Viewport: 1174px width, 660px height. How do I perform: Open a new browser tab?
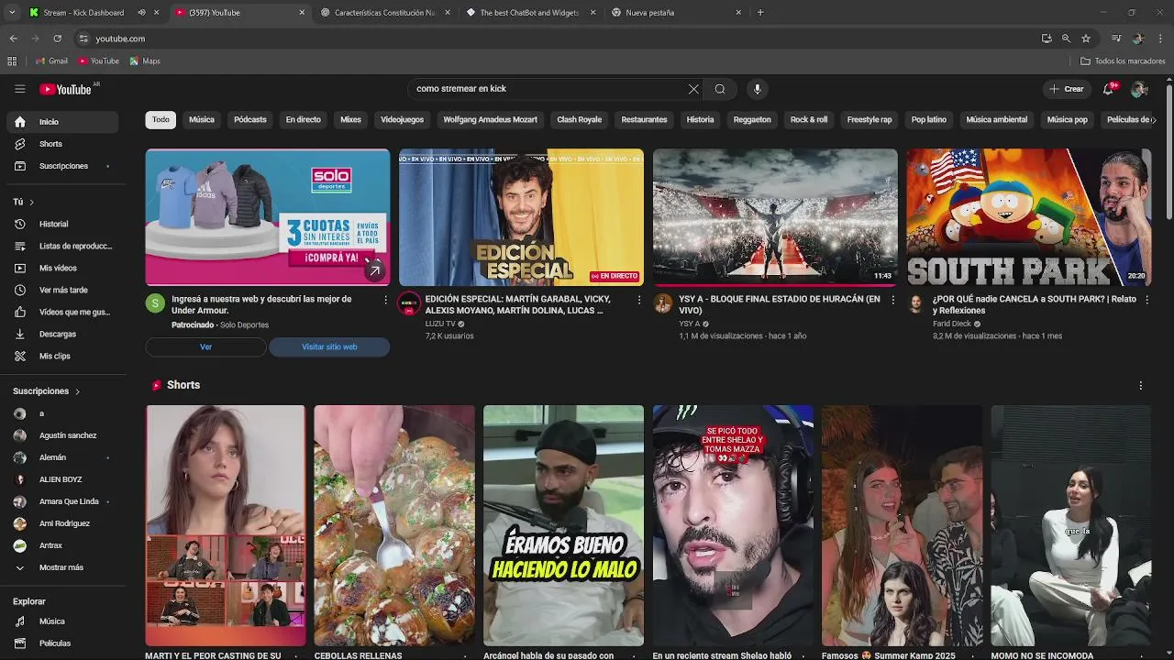760,13
